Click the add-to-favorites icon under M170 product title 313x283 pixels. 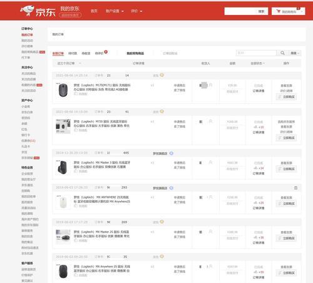(x=76, y=94)
